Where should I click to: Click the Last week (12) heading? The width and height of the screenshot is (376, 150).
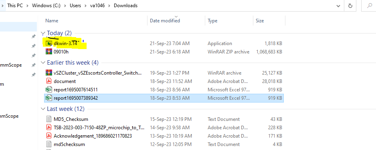pyautogui.click(x=66, y=109)
